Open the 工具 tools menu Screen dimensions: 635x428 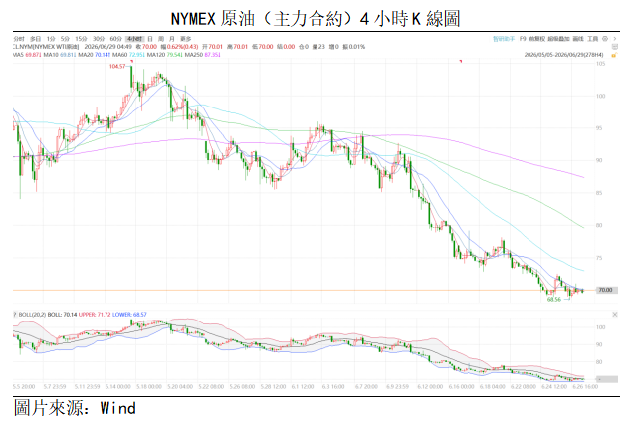[x=593, y=39]
